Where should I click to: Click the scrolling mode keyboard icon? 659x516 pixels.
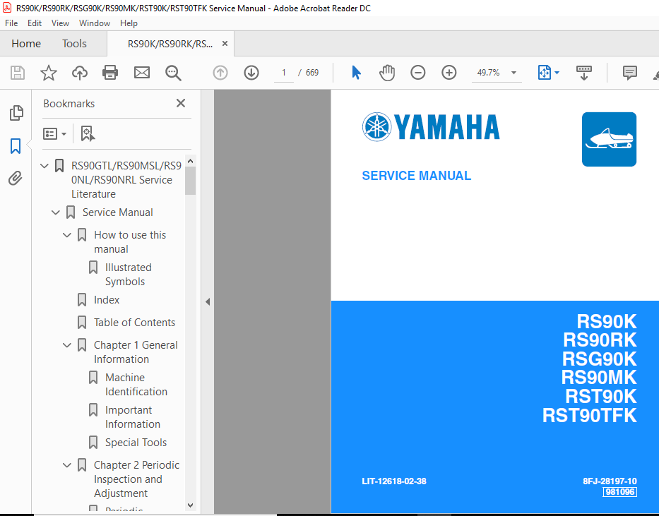click(583, 73)
